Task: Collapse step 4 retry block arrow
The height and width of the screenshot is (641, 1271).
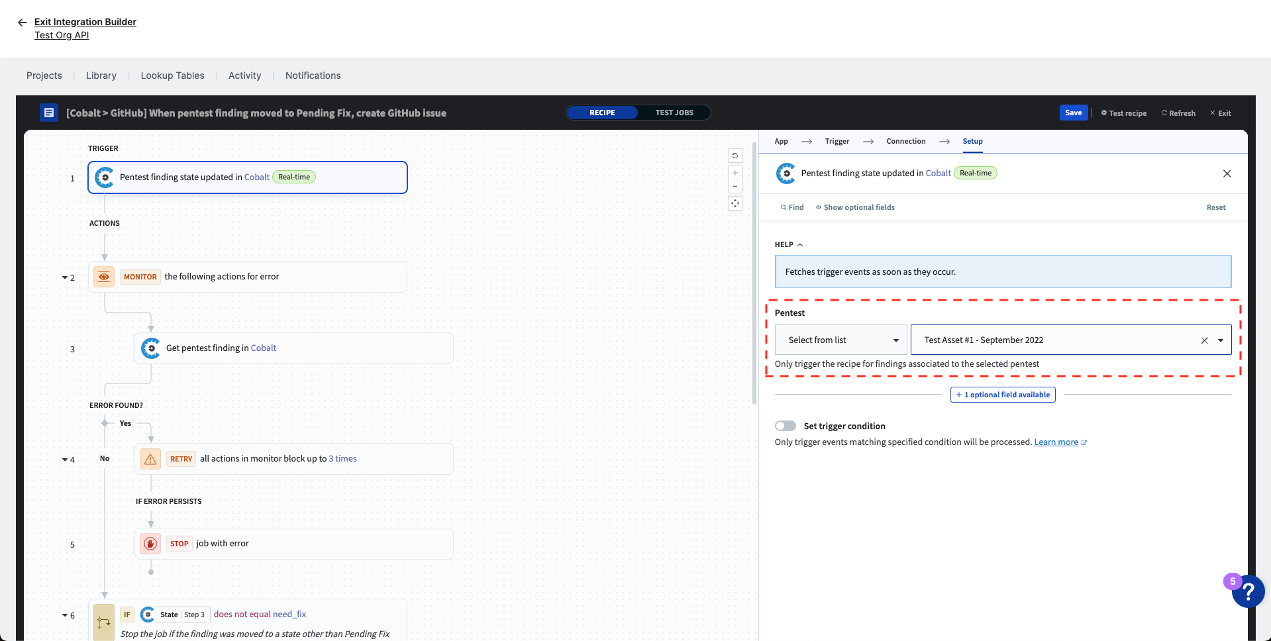Action: pos(64,460)
